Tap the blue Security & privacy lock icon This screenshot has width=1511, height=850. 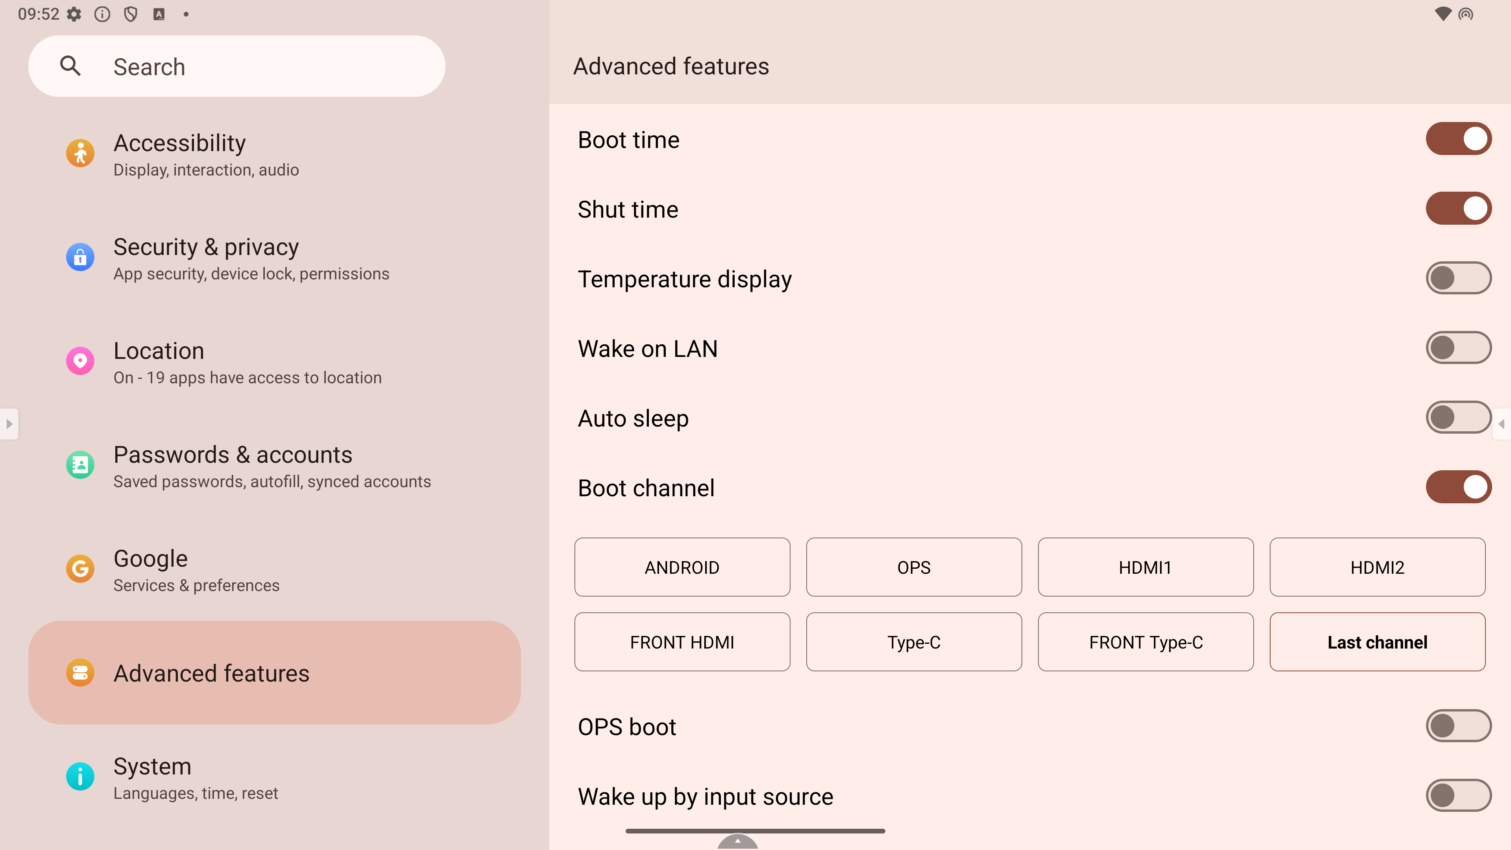click(x=80, y=257)
